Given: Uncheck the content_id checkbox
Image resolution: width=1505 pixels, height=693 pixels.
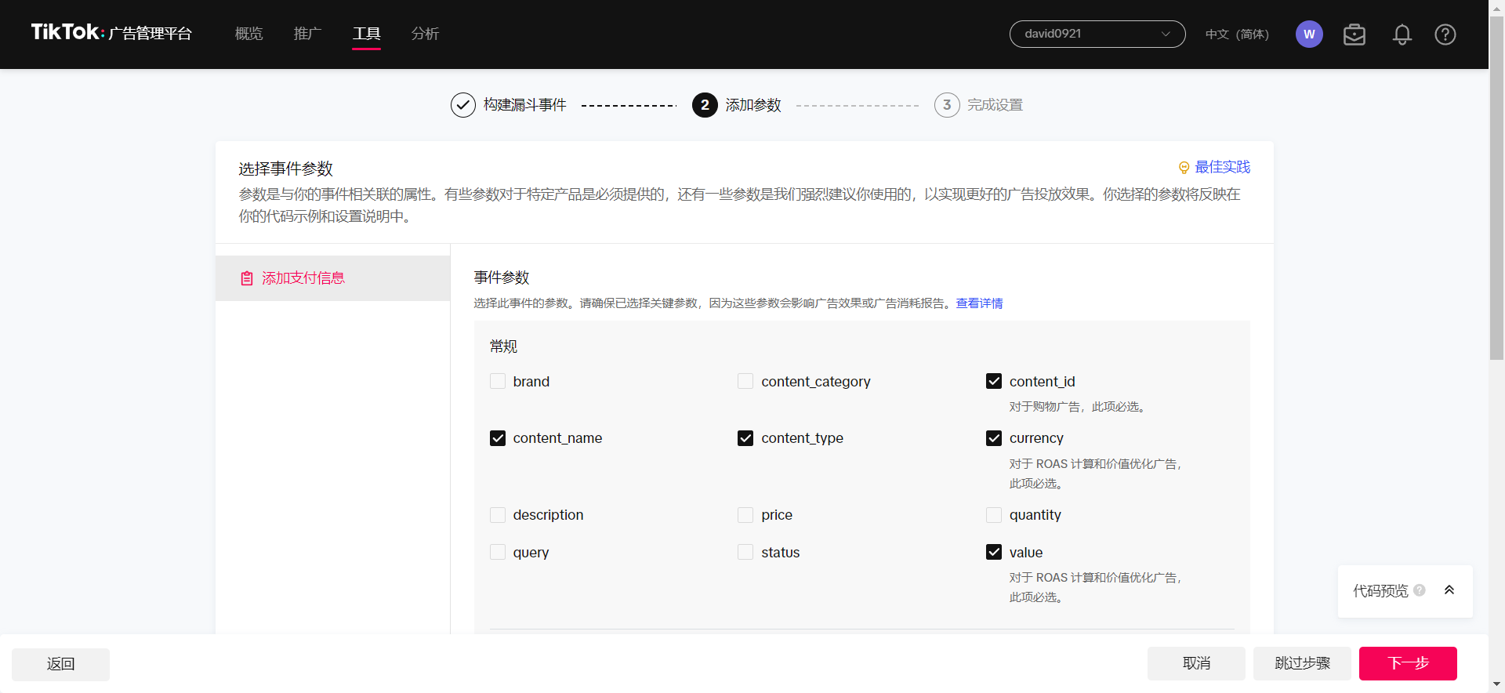Looking at the screenshot, I should point(994,381).
